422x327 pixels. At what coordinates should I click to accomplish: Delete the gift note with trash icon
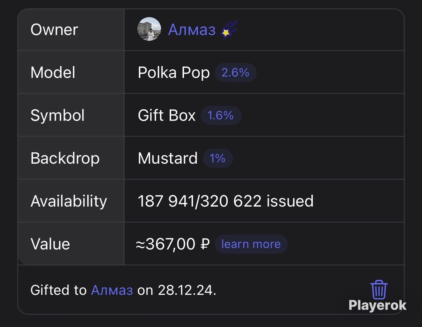(379, 289)
